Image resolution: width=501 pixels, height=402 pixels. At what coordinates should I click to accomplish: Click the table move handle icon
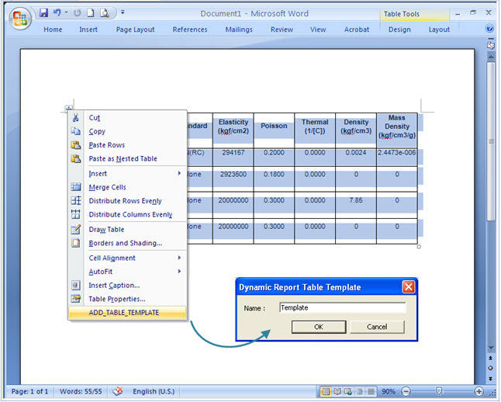pos(69,109)
